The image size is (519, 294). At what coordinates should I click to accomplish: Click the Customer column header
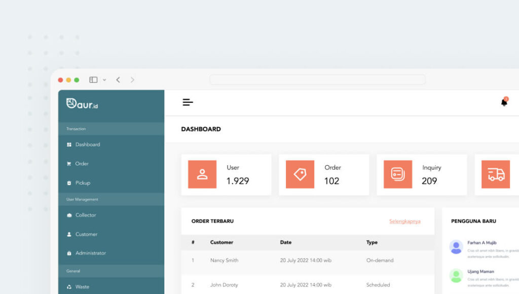point(221,242)
